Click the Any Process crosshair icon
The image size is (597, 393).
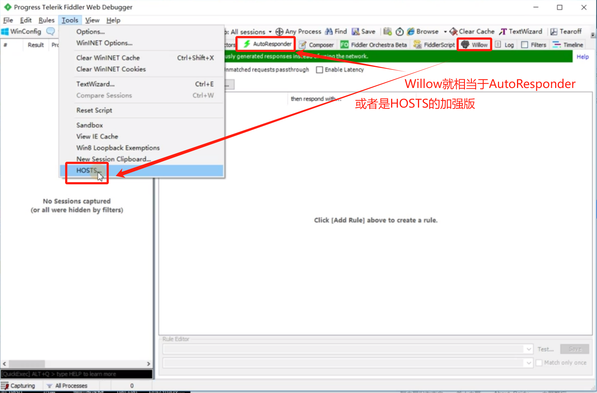click(x=279, y=32)
